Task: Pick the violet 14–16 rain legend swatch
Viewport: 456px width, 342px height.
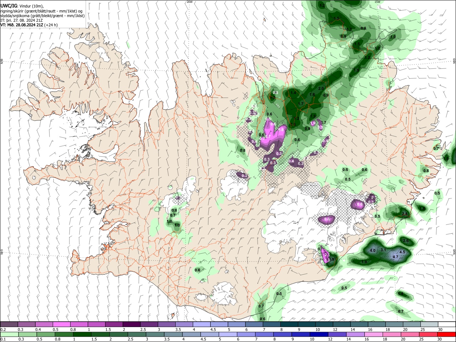Action: (356, 334)
